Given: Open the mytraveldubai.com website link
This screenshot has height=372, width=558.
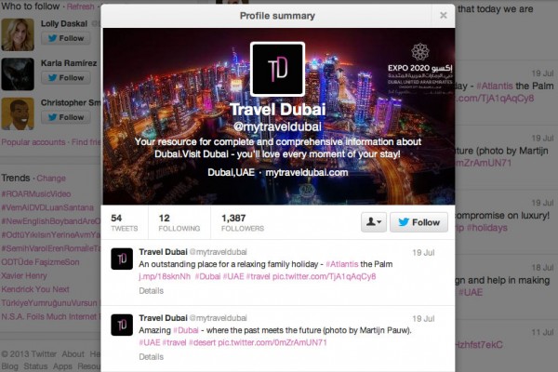Looking at the screenshot, I should click(307, 173).
